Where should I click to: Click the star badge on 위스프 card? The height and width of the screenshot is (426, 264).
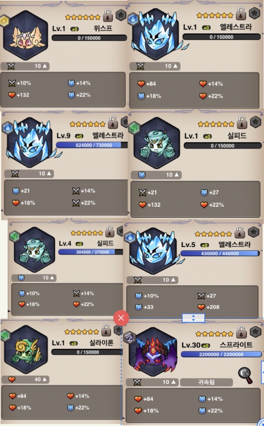tap(121, 15)
